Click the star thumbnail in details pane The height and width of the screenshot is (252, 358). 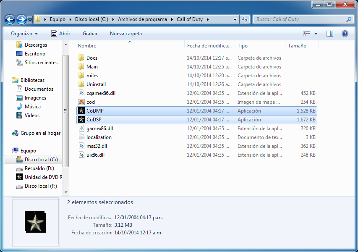click(x=35, y=222)
